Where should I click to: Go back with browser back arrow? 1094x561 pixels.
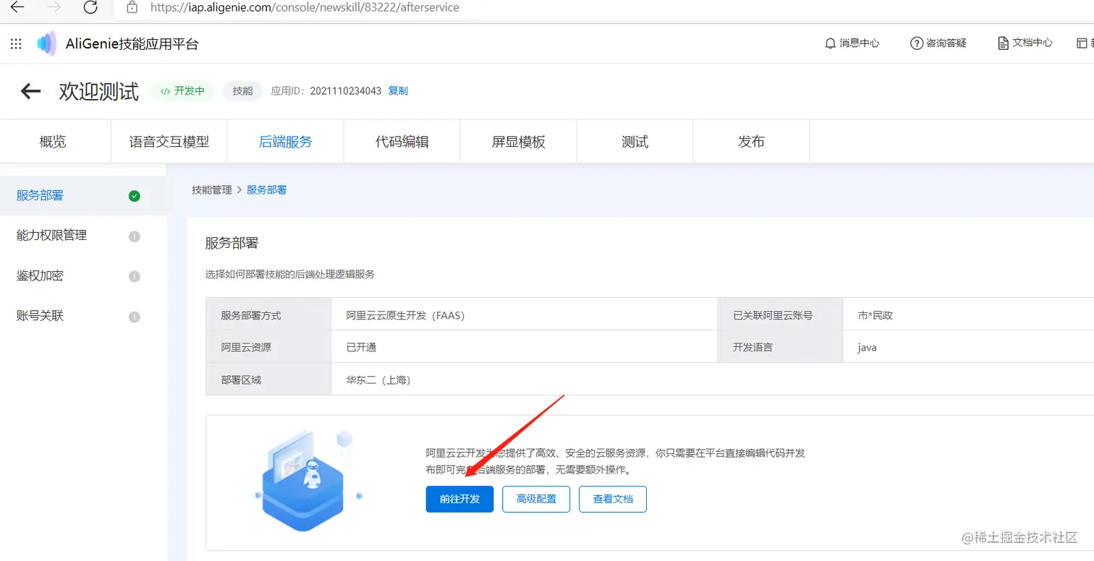[17, 7]
